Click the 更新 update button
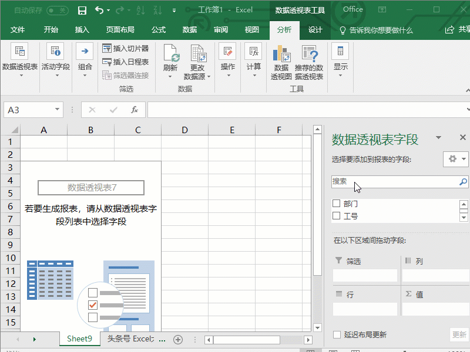The height and width of the screenshot is (352, 470). tap(459, 334)
